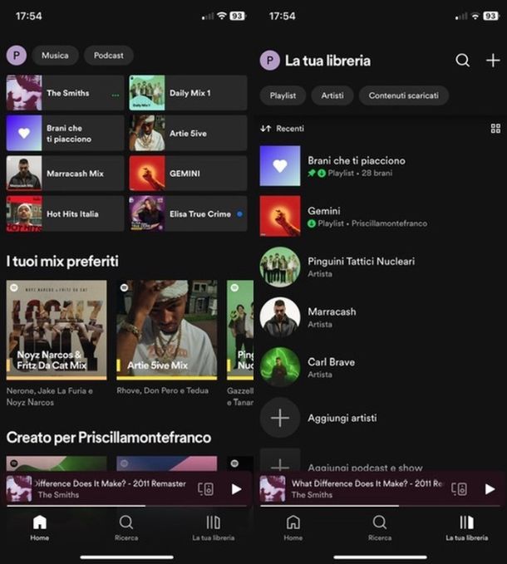The image size is (507, 564).
Task: Tap I tuoi mix preferiti heading
Action: [62, 261]
